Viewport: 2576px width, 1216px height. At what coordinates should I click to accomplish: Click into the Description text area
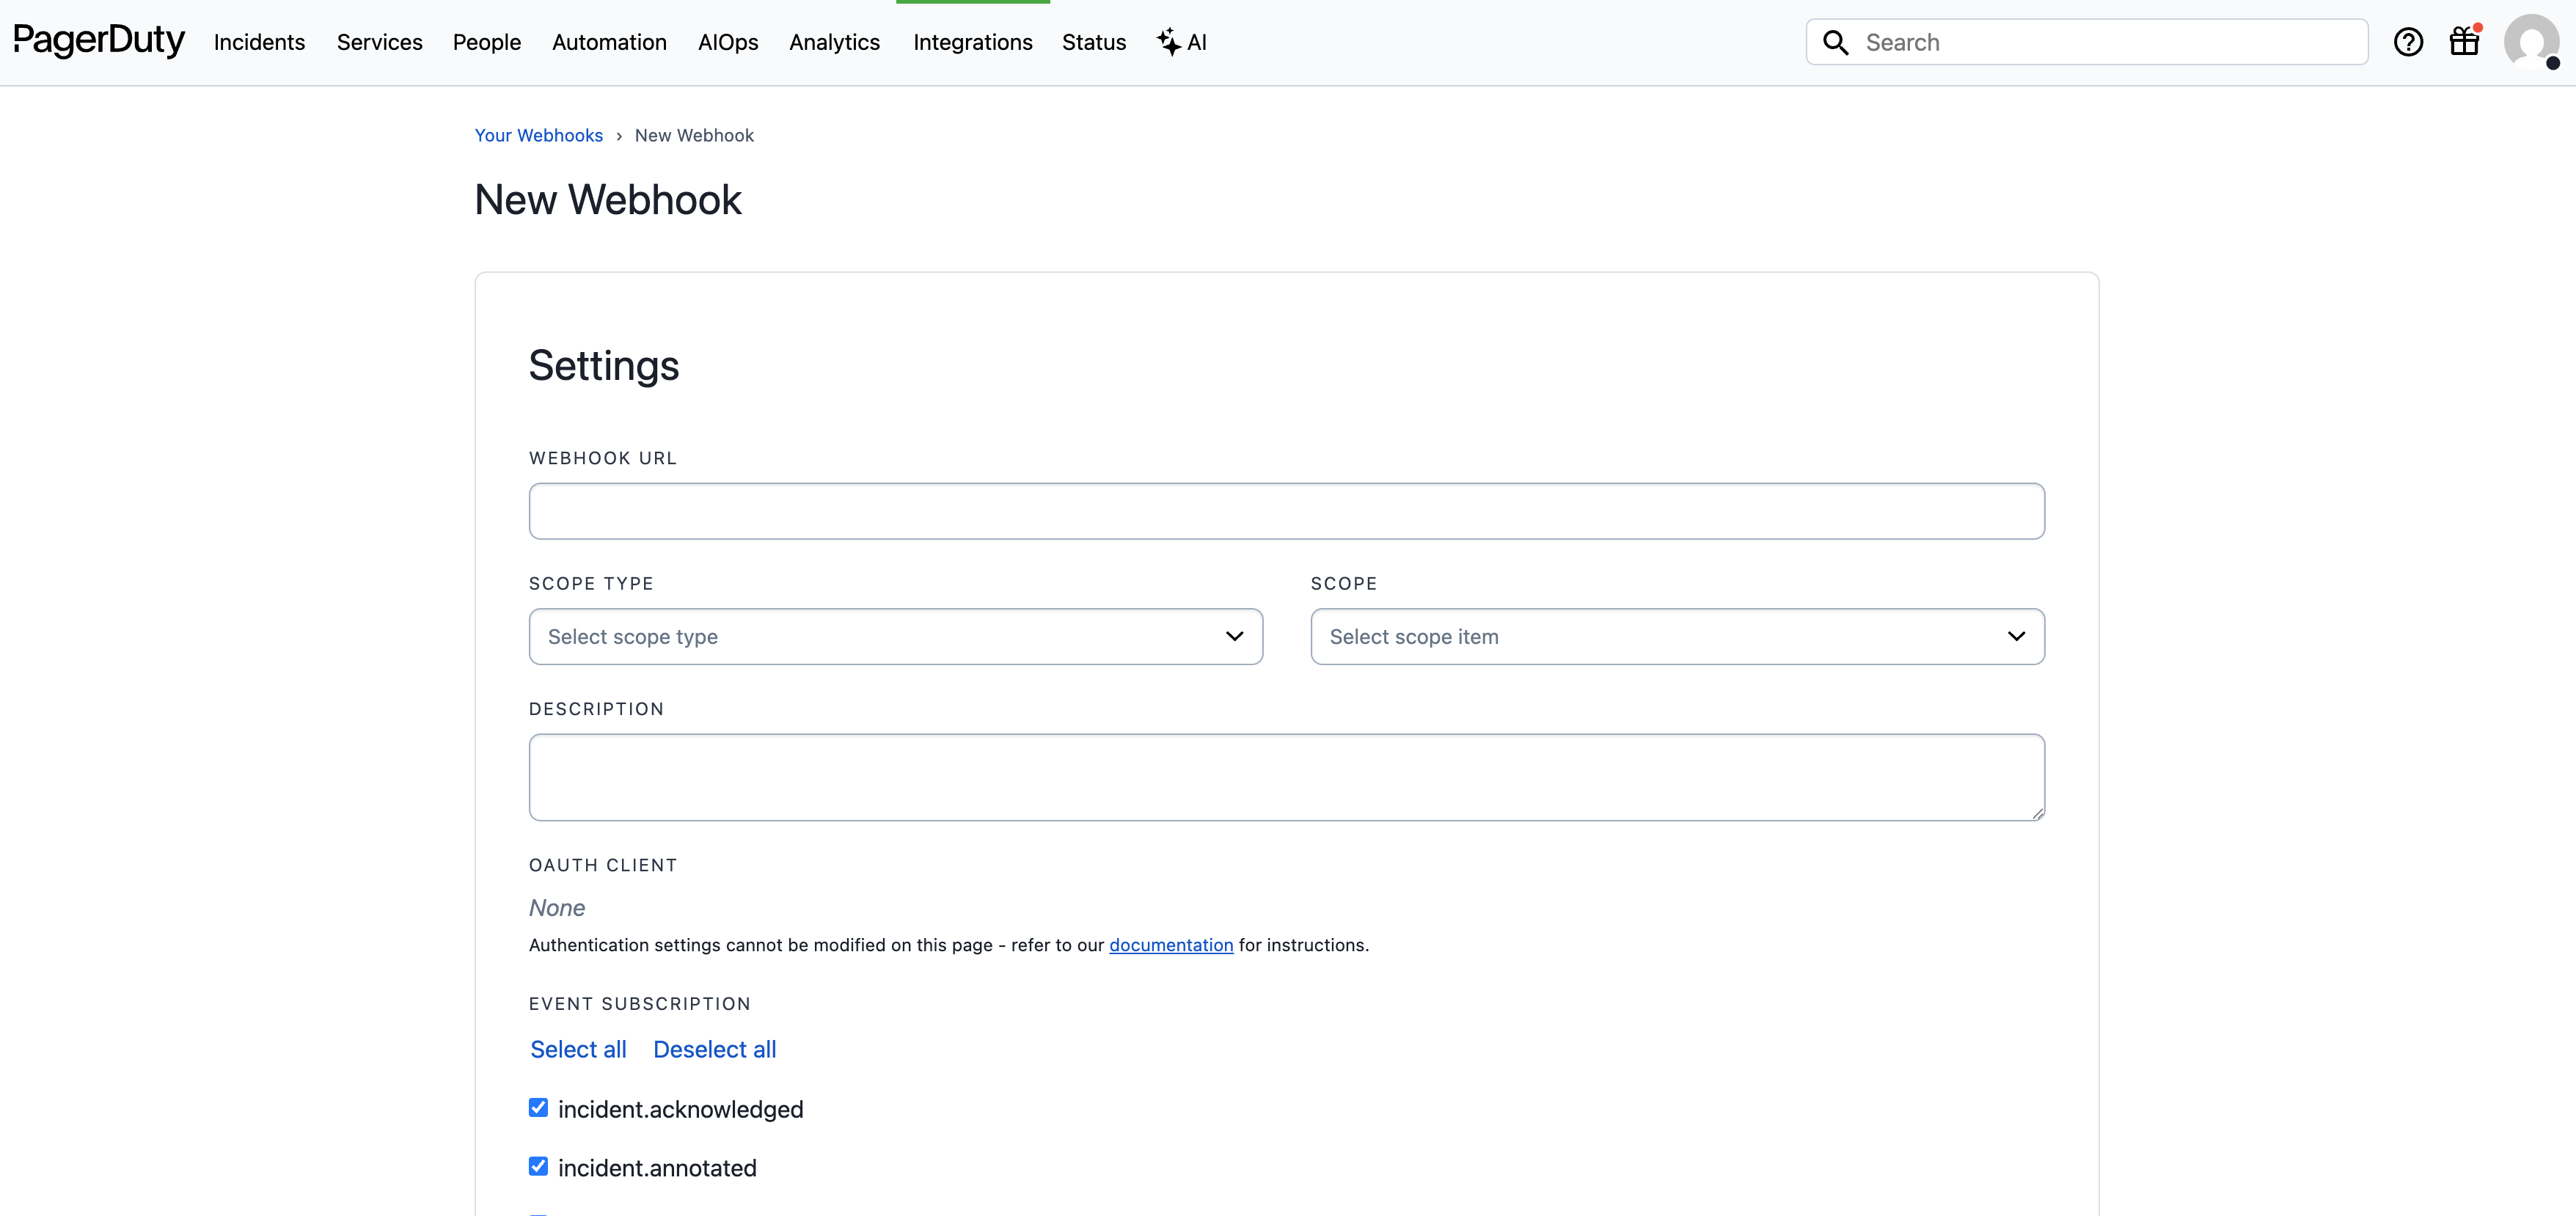pyautogui.click(x=1286, y=777)
